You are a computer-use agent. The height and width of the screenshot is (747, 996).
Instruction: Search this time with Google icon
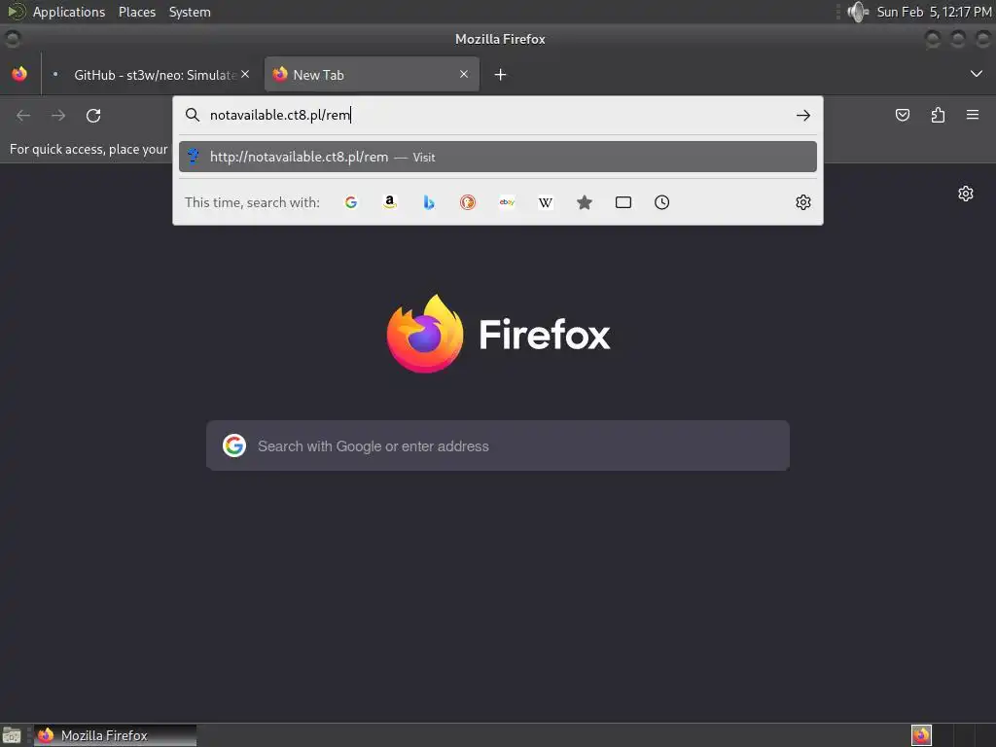click(x=350, y=202)
